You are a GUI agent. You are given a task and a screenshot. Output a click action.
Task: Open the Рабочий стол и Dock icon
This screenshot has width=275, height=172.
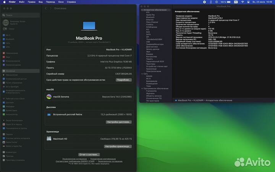point(4,99)
